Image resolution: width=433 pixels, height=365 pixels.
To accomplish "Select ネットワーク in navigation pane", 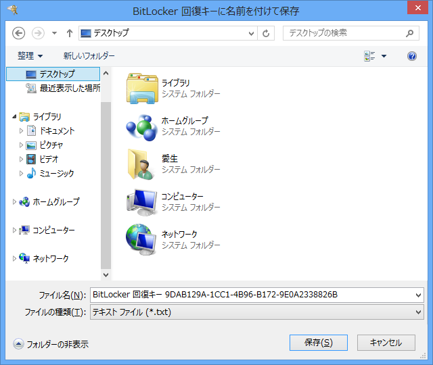I will coord(43,258).
